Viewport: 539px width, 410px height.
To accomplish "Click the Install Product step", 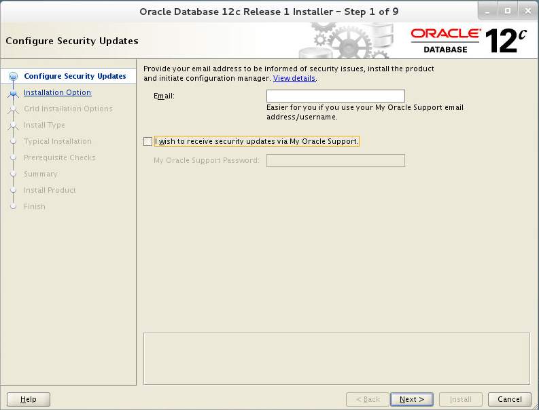I will pos(50,190).
